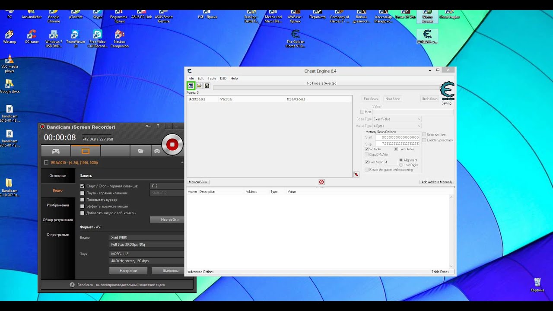The width and height of the screenshot is (553, 311).
Task: Select Windows 7 USB DVD icon
Action: (x=54, y=39)
